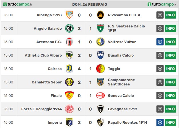Screen dimensions: 179x128
Task: Click the Busalla Calcio blue shield logo
Action: [x=100, y=55]
